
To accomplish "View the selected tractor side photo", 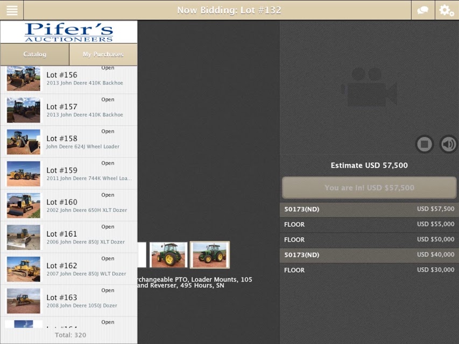I will coord(210,255).
